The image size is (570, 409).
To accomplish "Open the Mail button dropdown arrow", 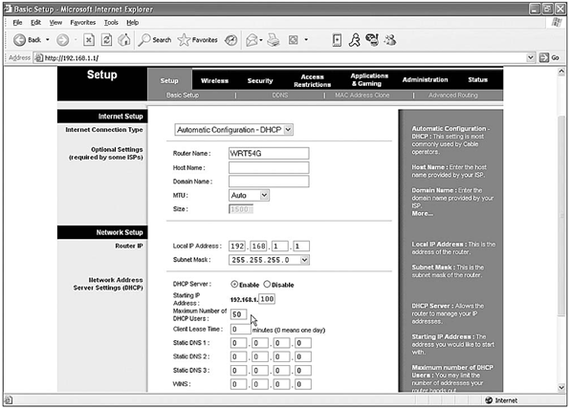I will [x=261, y=40].
